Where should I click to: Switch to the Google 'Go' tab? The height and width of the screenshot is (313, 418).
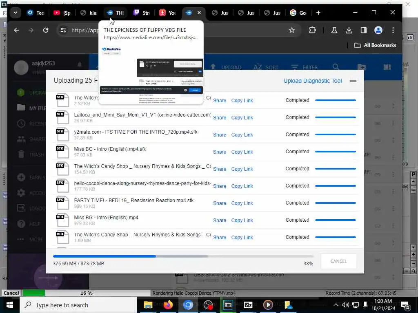[x=298, y=13]
